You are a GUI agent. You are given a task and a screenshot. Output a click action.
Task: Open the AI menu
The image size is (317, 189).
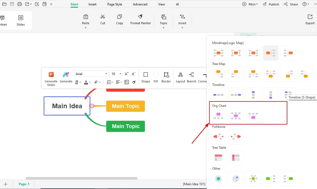click(x=177, y=4)
